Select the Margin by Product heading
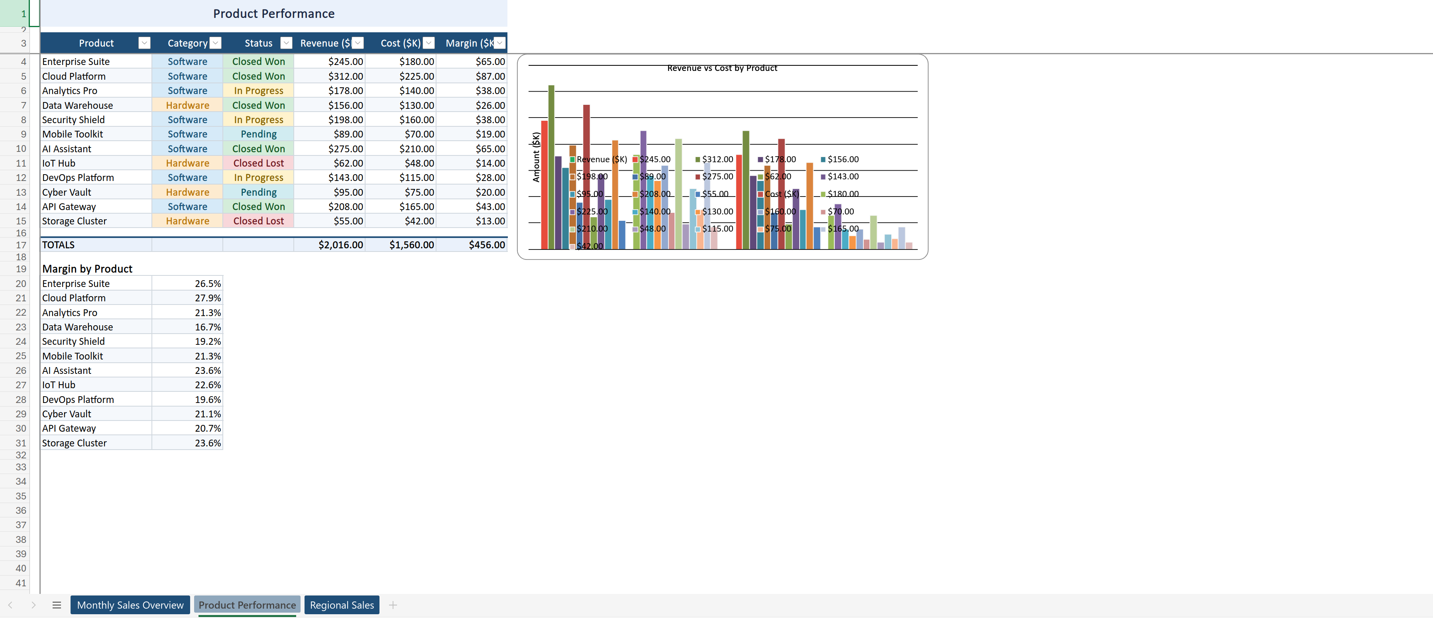 (x=87, y=269)
